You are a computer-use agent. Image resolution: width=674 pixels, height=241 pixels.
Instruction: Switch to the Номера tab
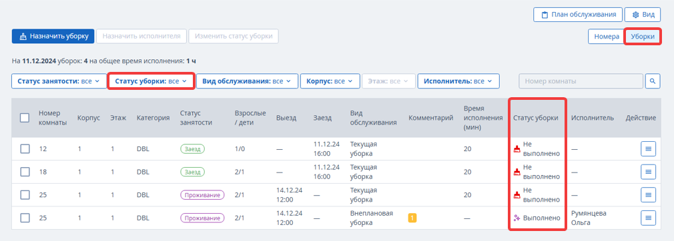(x=607, y=37)
